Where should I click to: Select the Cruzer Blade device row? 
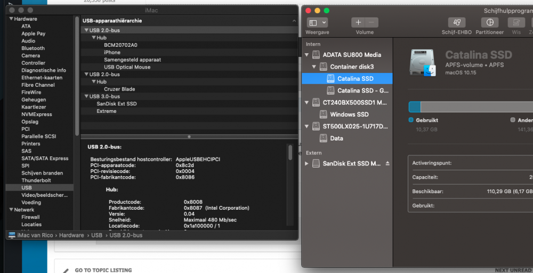[189, 89]
